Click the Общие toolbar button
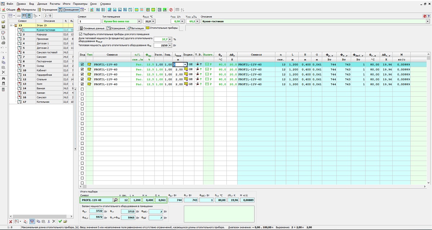Viewport: 432px width, 230px height. coord(9,9)
